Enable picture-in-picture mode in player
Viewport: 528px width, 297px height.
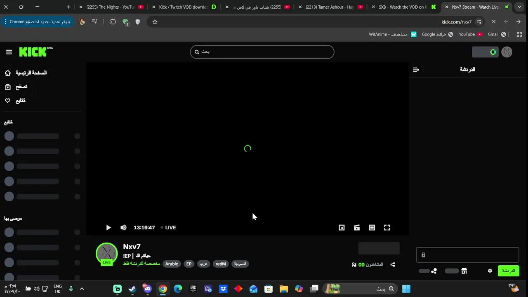coord(342,228)
